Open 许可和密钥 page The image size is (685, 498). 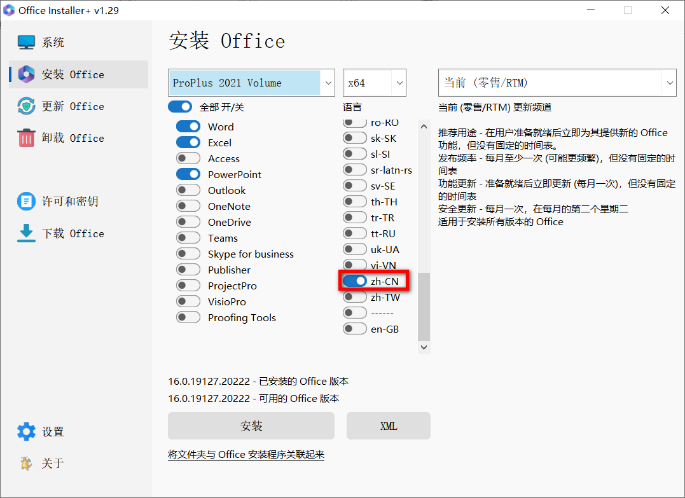coord(79,202)
